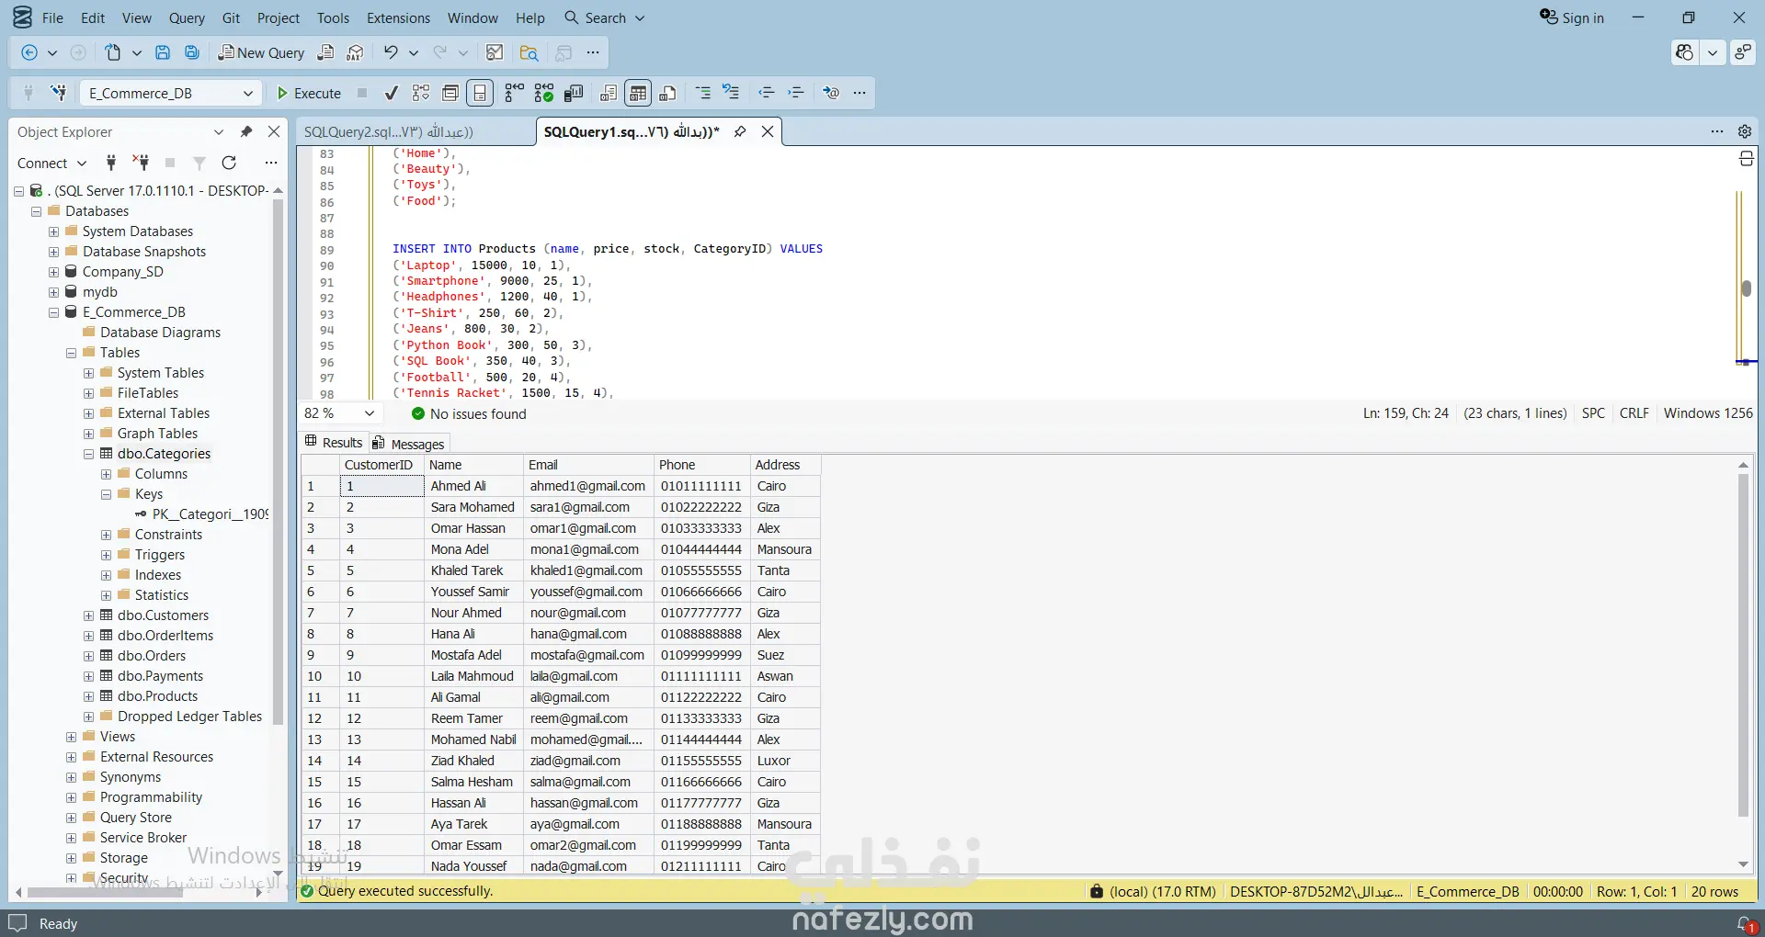Close the SQLQuery1 tab

coord(768,131)
